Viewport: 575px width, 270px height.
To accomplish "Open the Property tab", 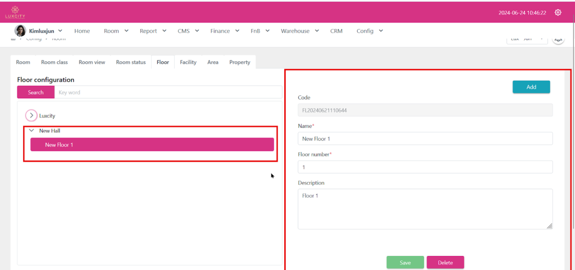I will pyautogui.click(x=240, y=62).
